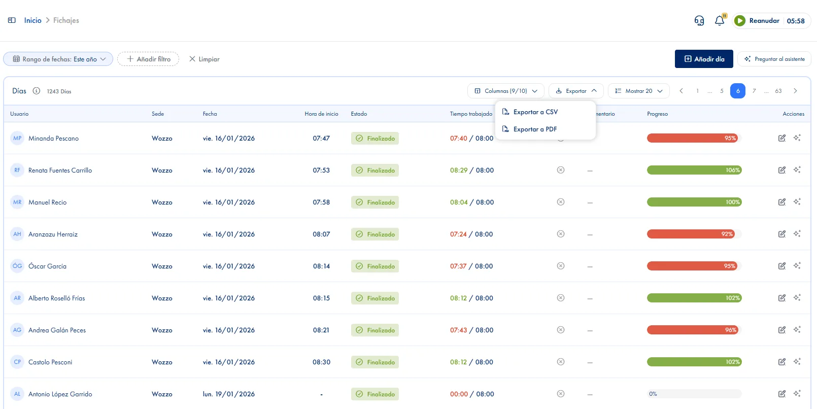Open the Mostrar 20 page-size dropdown

639,91
